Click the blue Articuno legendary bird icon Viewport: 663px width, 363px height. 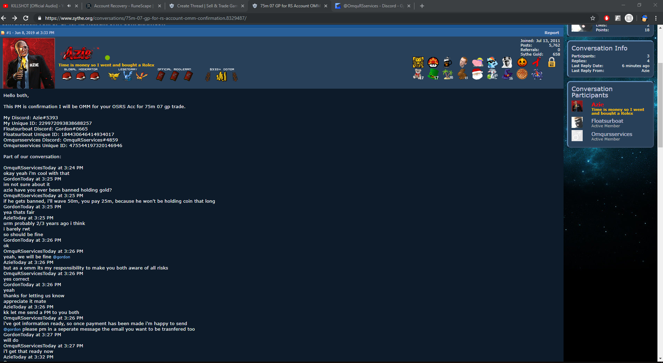tap(128, 76)
